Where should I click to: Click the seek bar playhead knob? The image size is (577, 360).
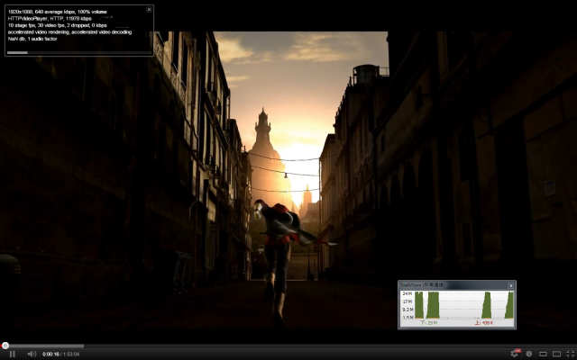(5, 346)
